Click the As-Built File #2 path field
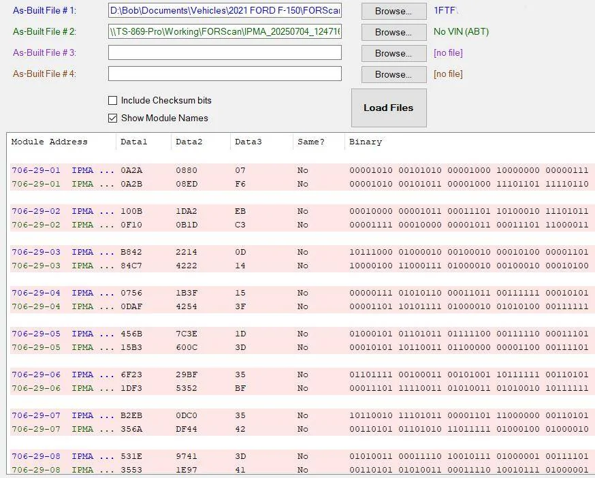Viewport: 595px width, 478px height. [225, 32]
